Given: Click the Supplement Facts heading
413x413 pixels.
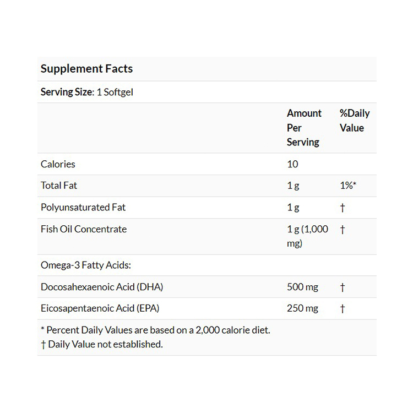Looking at the screenshot, I should click(86, 69).
